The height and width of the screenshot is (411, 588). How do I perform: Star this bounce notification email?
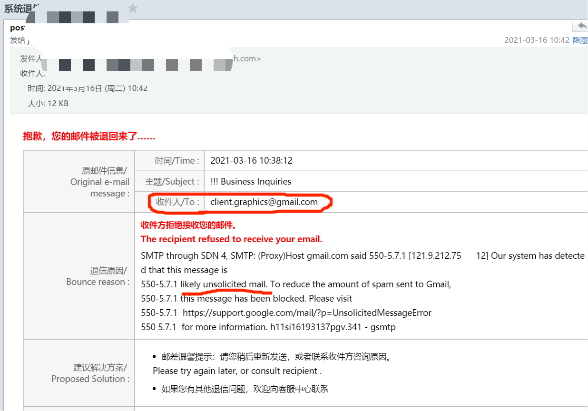point(132,8)
